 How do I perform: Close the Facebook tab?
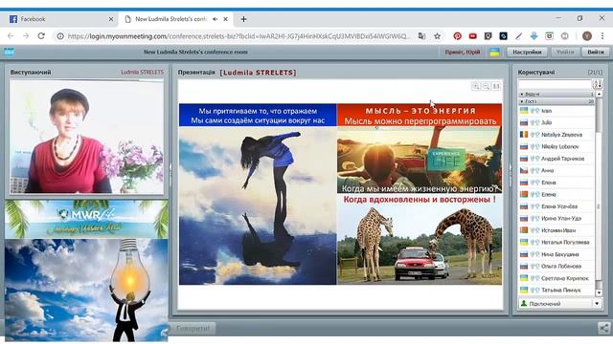pyautogui.click(x=111, y=19)
